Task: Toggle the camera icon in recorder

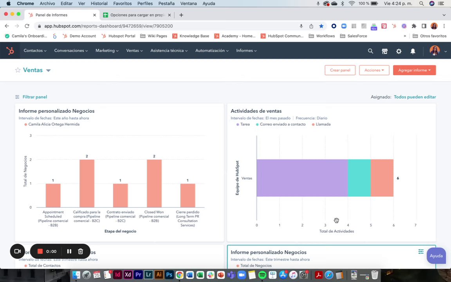Action: 18,251
